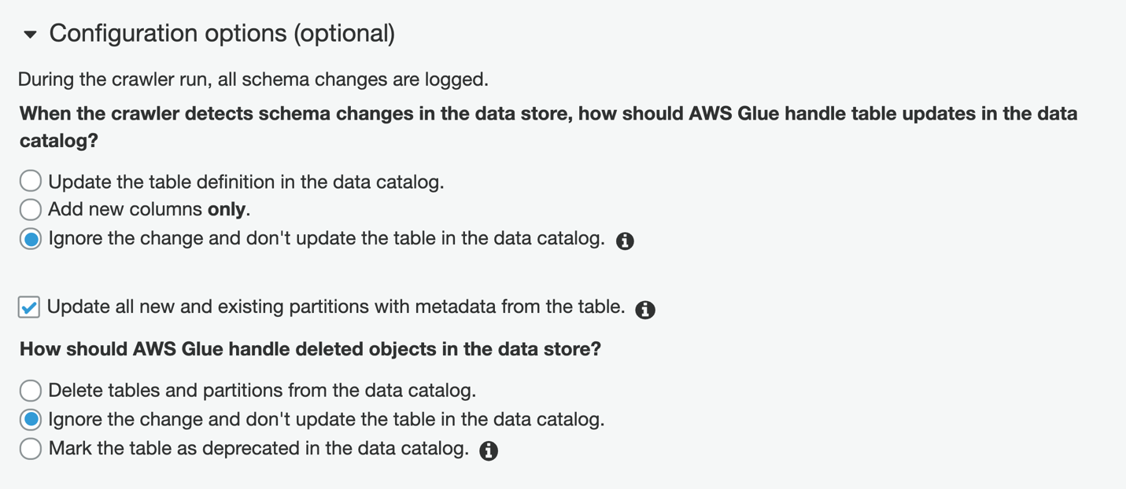Click the 'Update the table definition' label text
Image resolution: width=1126 pixels, height=489 pixels.
coord(246,182)
